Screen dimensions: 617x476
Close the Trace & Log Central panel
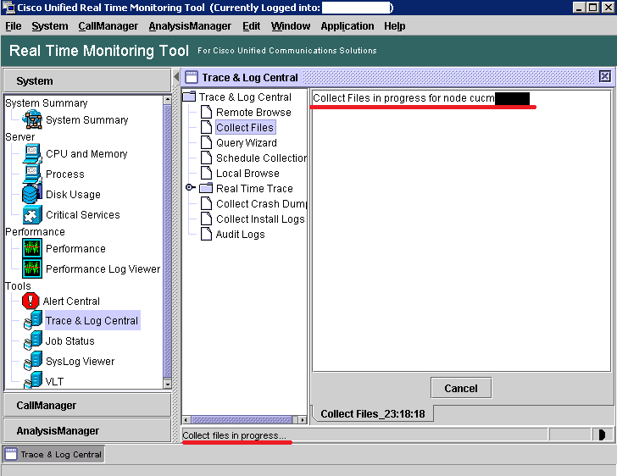pos(605,76)
